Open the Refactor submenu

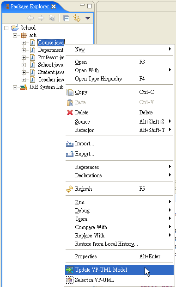click(119, 130)
